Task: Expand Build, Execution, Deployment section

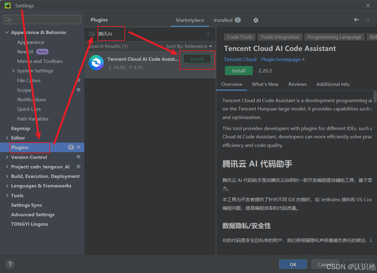Action: tap(7, 176)
